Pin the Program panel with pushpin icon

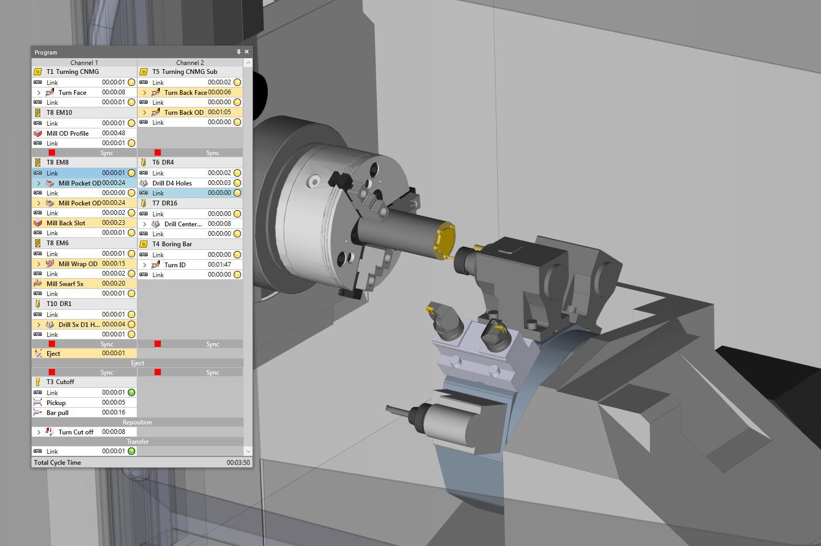(238, 52)
